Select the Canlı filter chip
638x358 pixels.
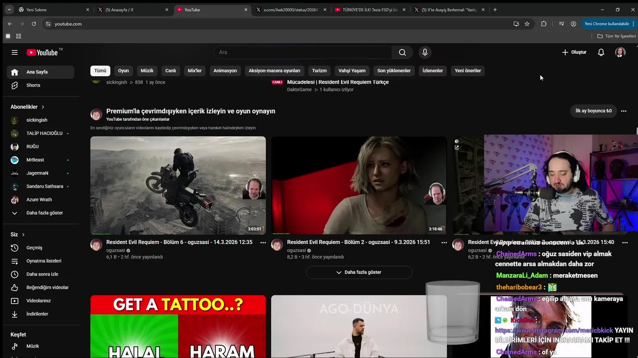pos(170,71)
